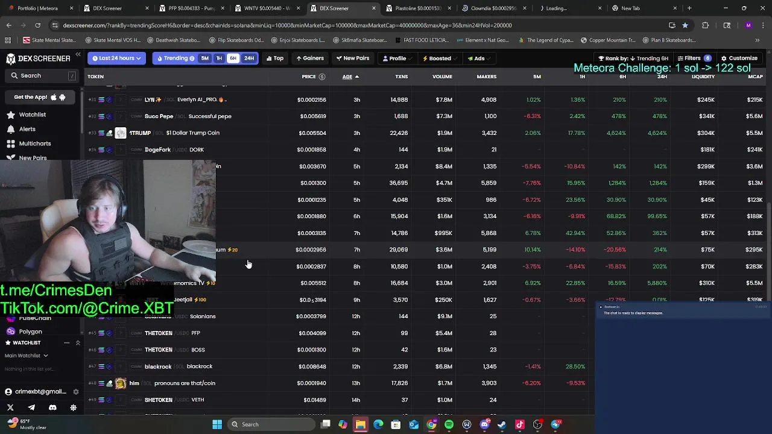Open File Explorer from the taskbar
The width and height of the screenshot is (772, 434).
[361, 424]
